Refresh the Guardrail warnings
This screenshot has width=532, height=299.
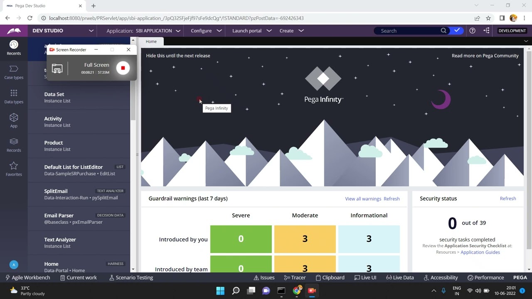click(x=392, y=199)
